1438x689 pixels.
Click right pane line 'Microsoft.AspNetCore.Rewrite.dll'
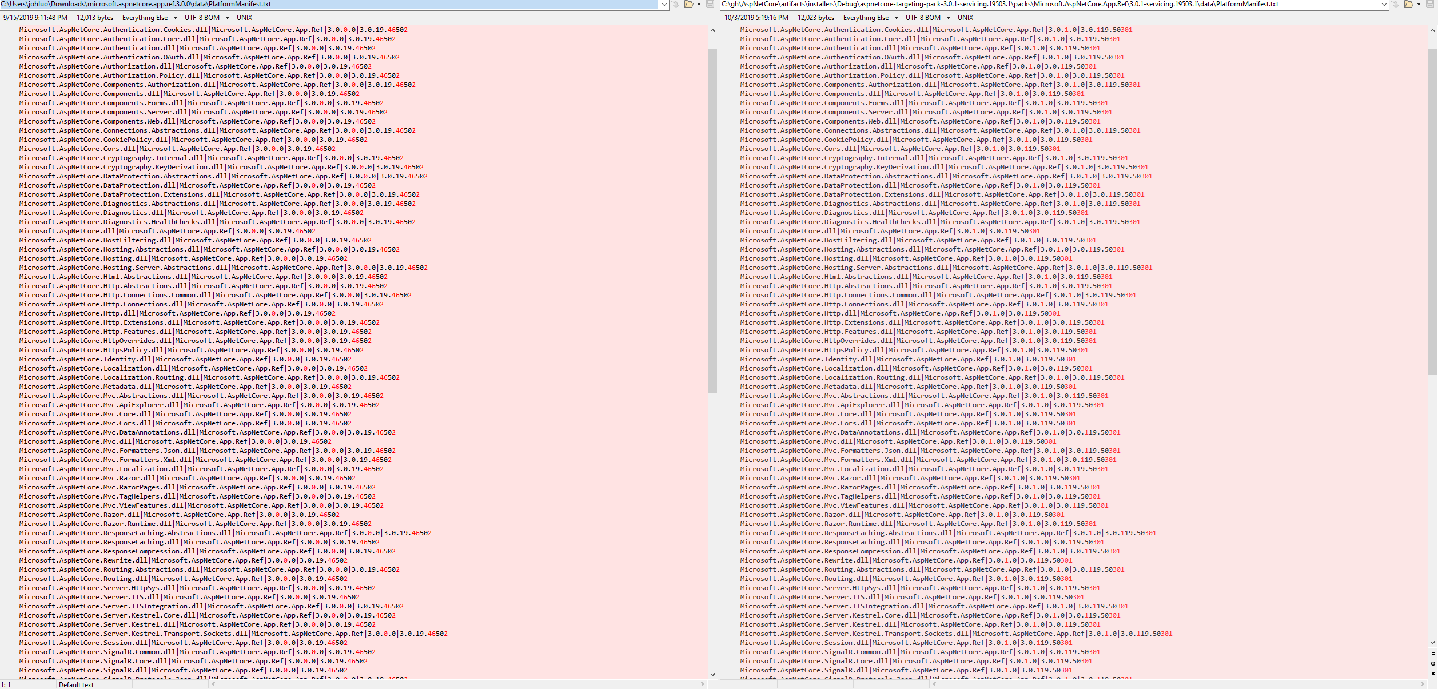[x=906, y=560]
